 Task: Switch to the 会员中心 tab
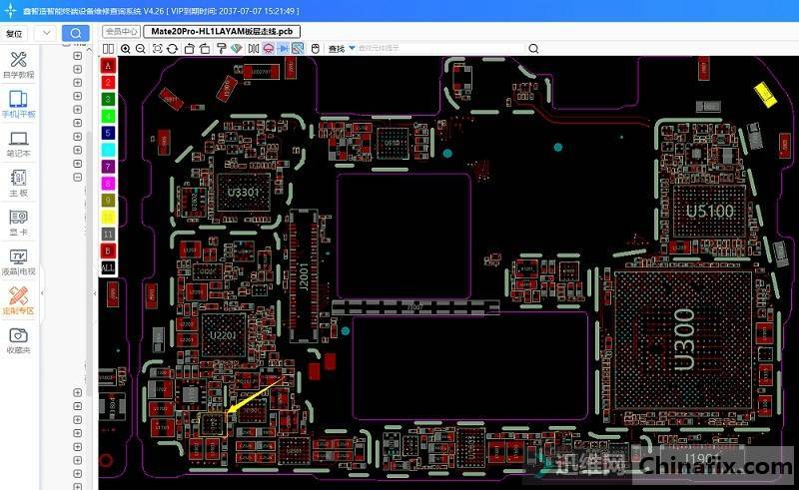121,31
